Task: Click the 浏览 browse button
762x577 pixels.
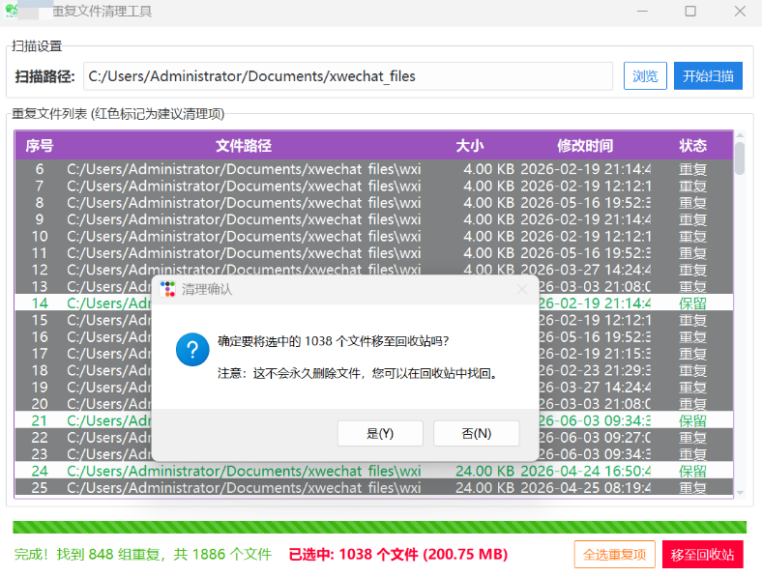Action: pyautogui.click(x=645, y=76)
